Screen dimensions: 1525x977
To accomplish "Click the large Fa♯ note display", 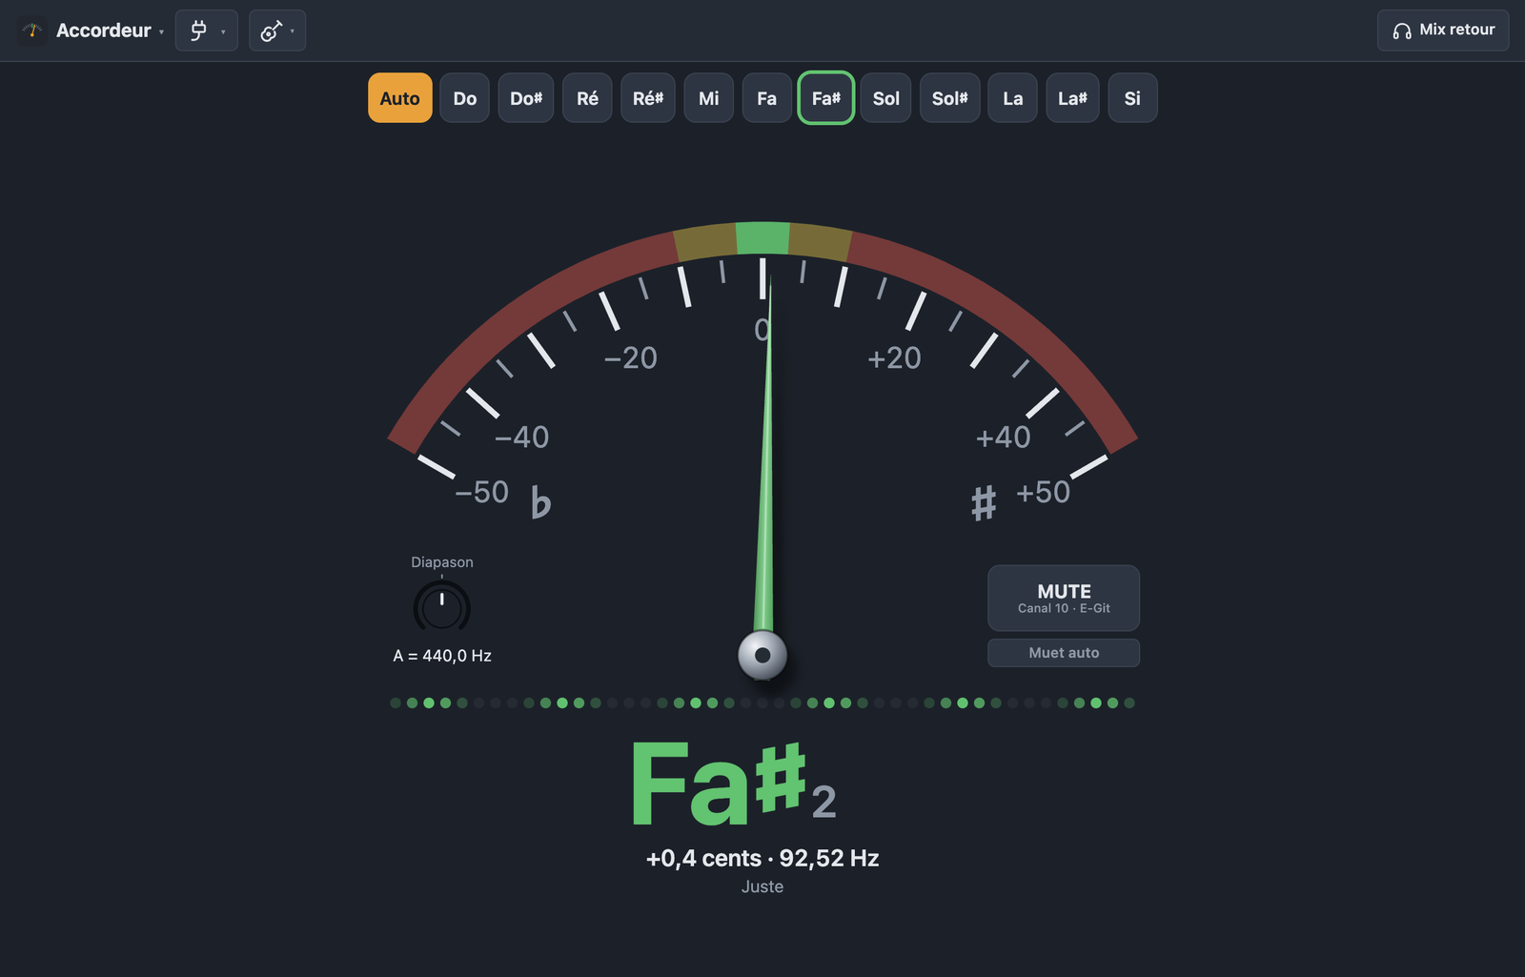I will pos(734,784).
